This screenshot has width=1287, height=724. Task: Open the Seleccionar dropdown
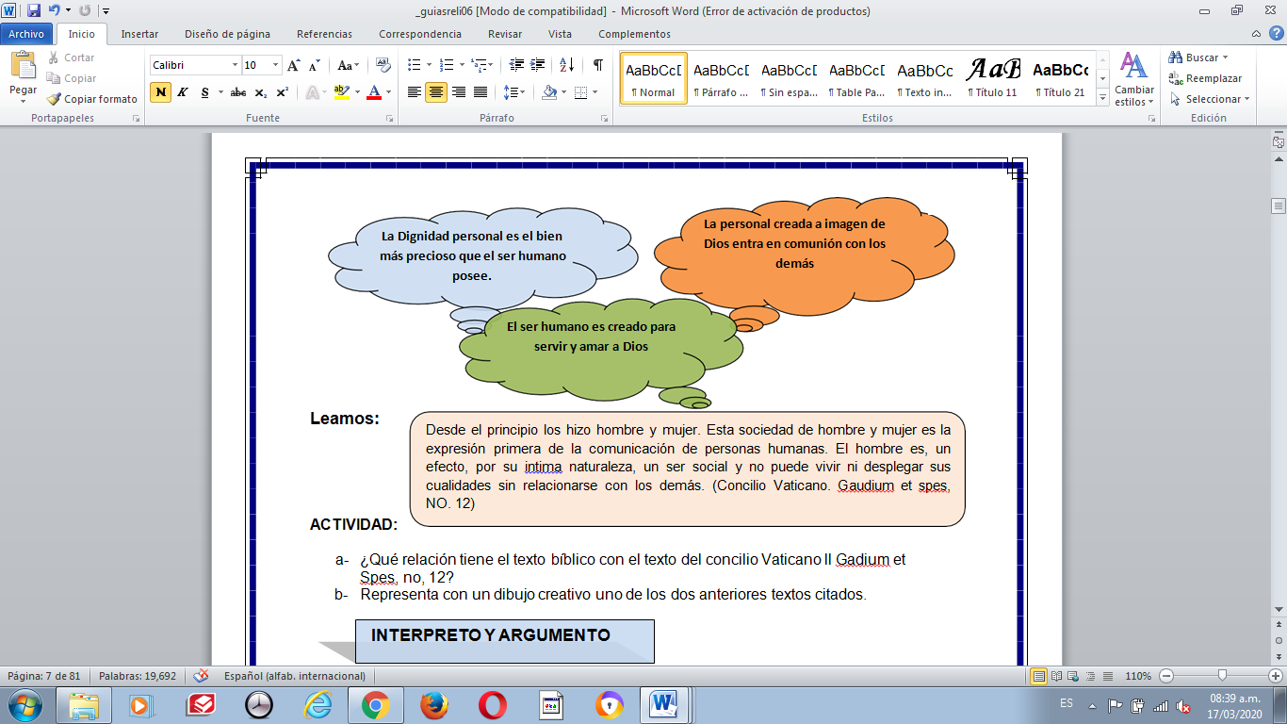1209,99
